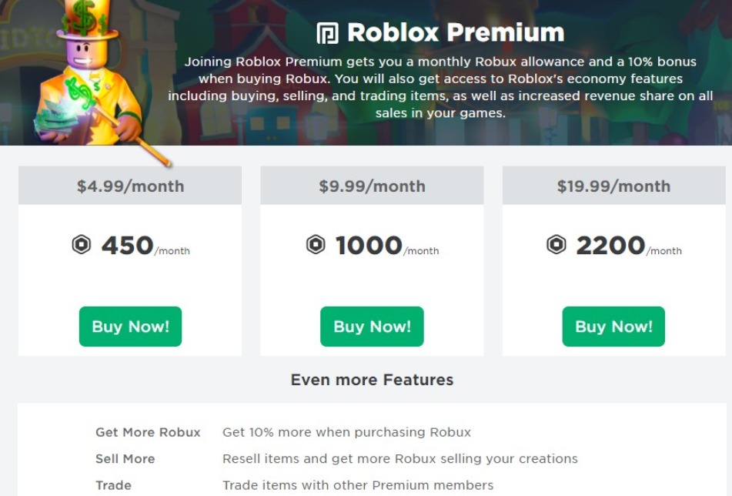The image size is (732, 496).
Task: Click the 1000 per month Robux amount
Action: [x=369, y=246]
